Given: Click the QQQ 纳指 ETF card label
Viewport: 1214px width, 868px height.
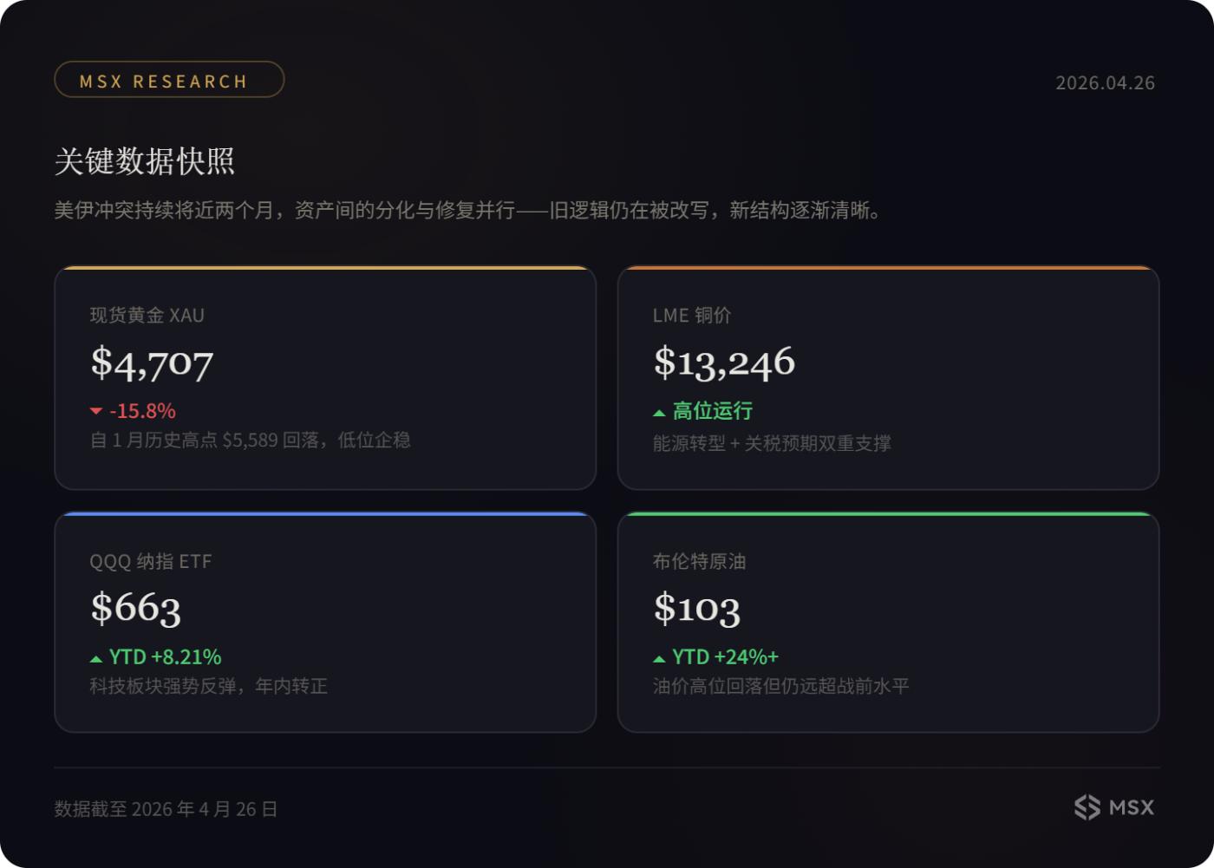Looking at the screenshot, I should click(151, 562).
